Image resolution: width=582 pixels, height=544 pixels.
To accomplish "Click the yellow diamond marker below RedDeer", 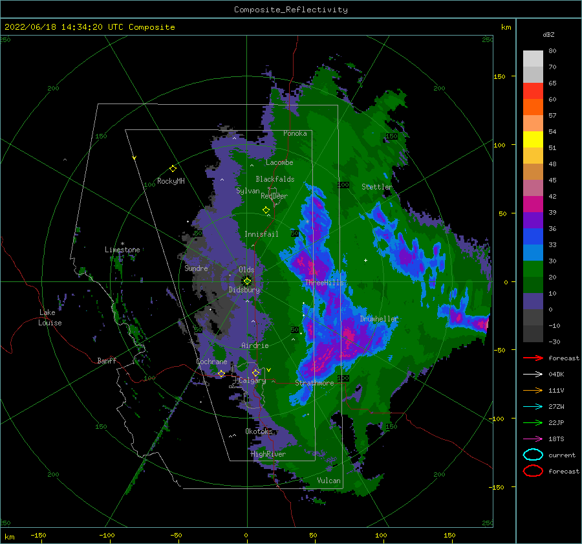I will (266, 210).
